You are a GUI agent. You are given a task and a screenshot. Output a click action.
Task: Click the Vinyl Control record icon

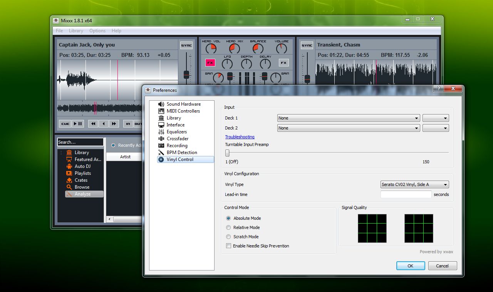[161, 159]
